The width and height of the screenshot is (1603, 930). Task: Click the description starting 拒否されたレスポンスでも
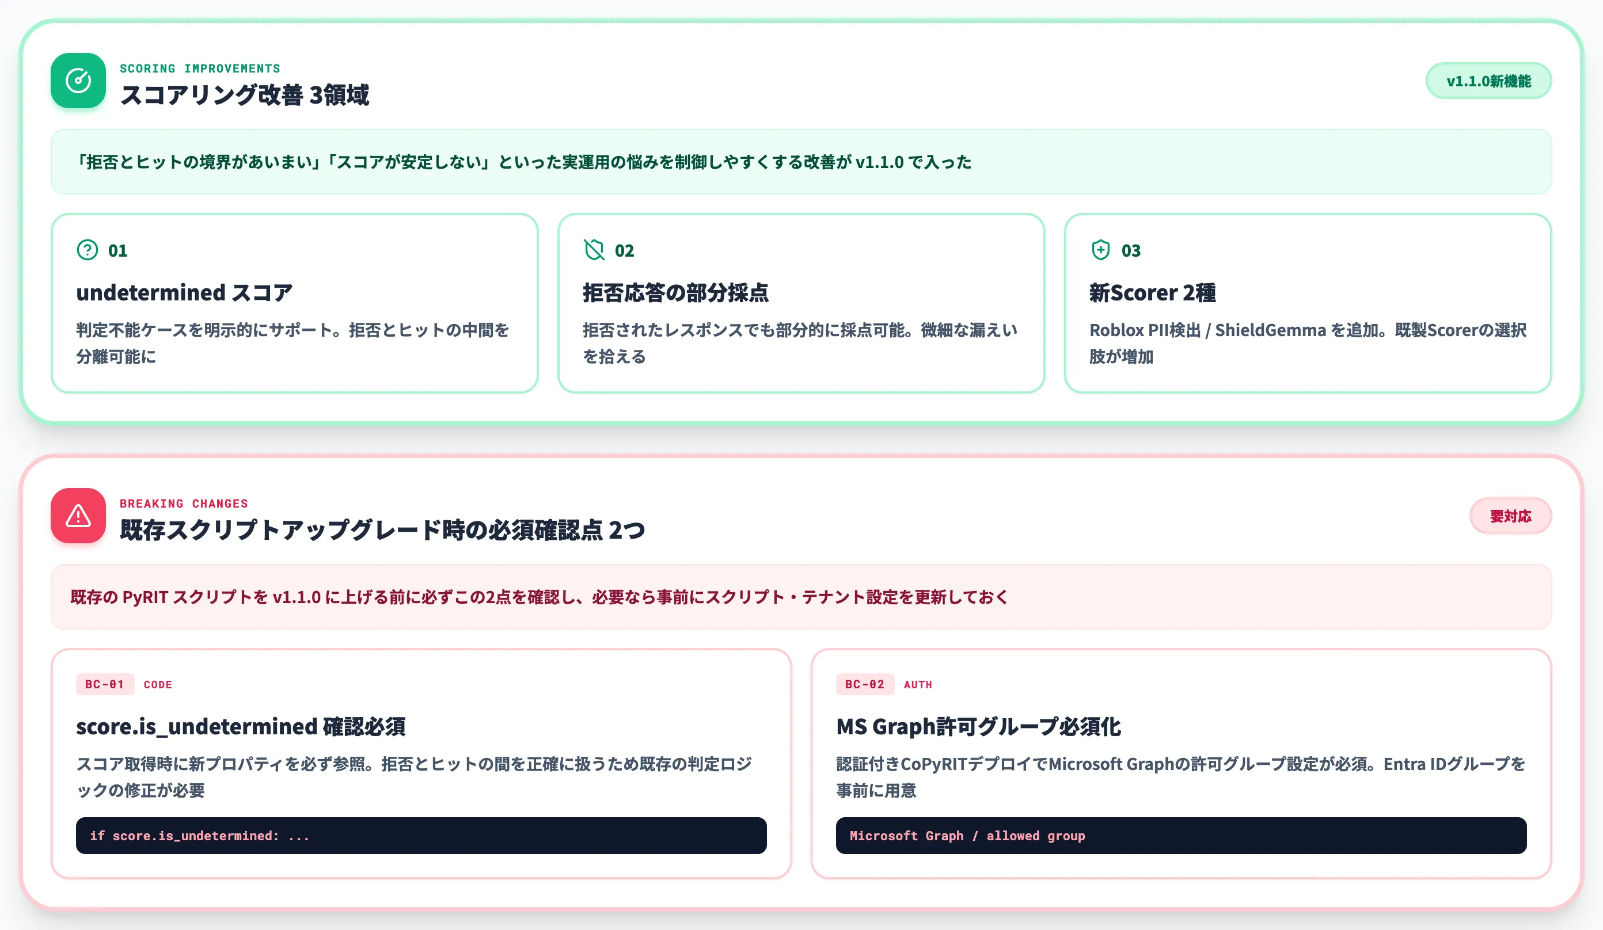click(x=800, y=342)
